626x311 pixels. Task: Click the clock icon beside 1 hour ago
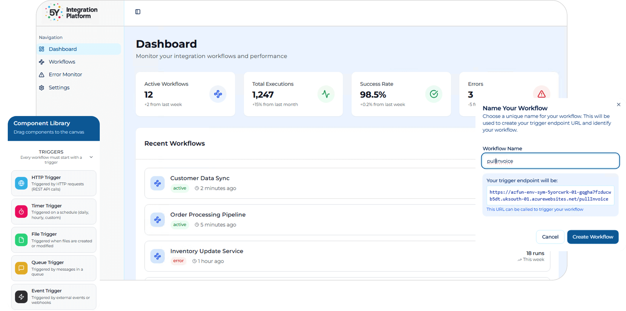pyautogui.click(x=194, y=261)
